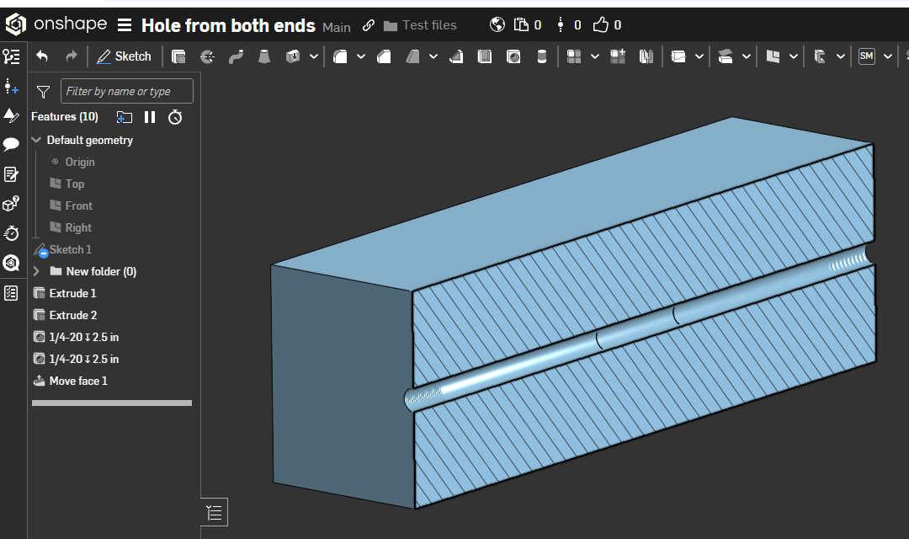Screen dimensions: 909x539
Task: Choose the Loft tool
Action: (264, 56)
